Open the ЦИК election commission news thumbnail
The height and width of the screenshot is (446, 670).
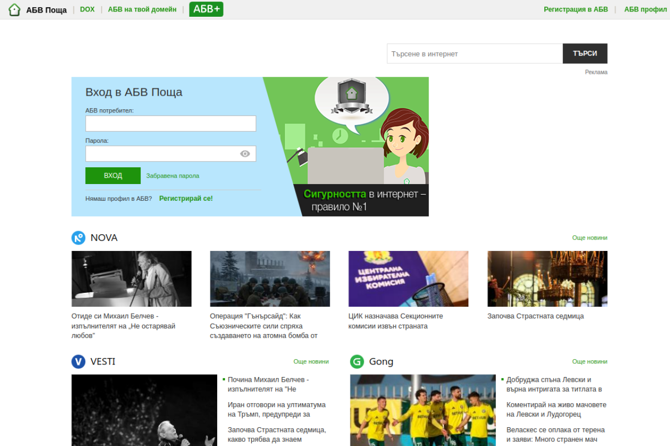pyautogui.click(x=408, y=279)
